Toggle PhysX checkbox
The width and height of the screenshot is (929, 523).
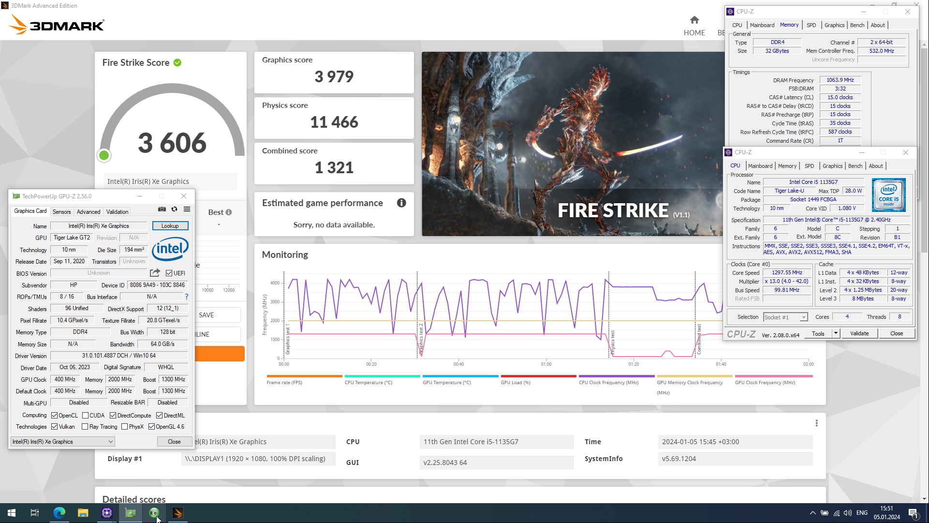point(125,427)
